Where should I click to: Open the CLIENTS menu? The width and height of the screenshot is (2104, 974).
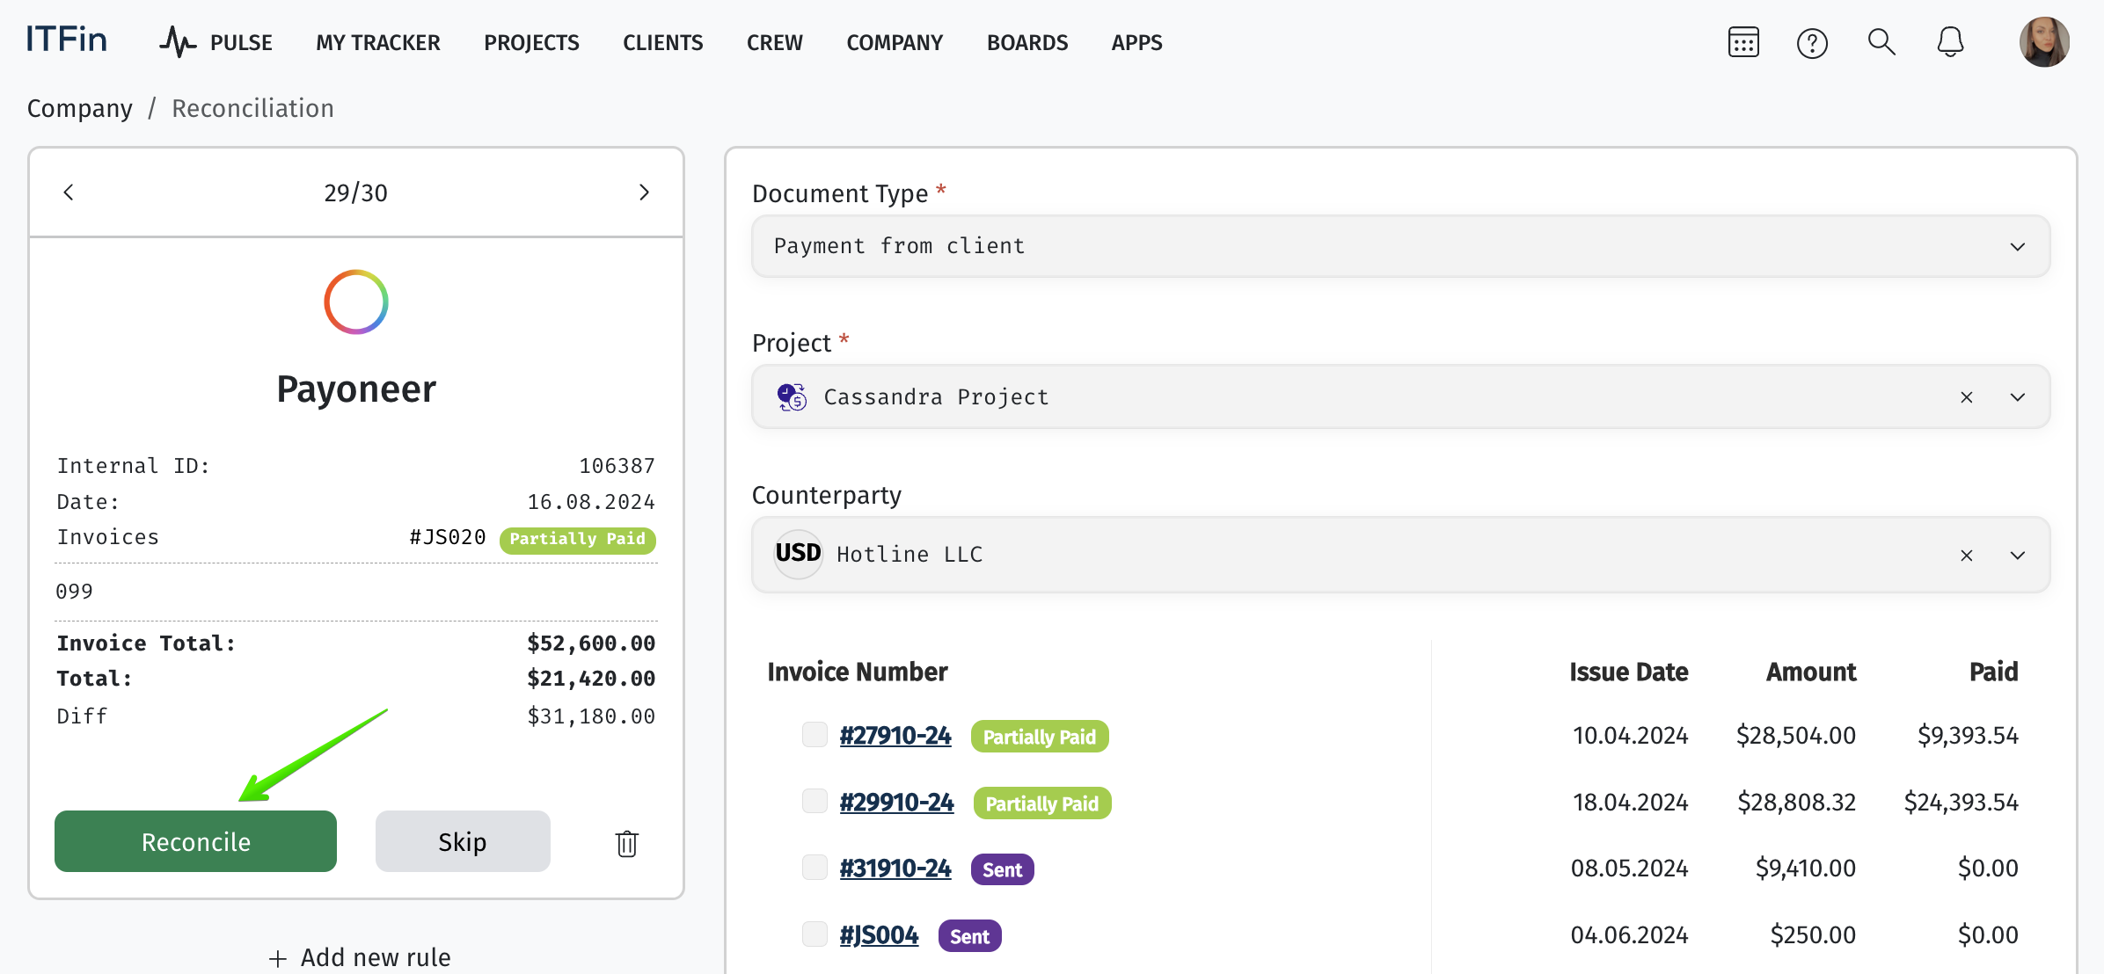tap(663, 43)
